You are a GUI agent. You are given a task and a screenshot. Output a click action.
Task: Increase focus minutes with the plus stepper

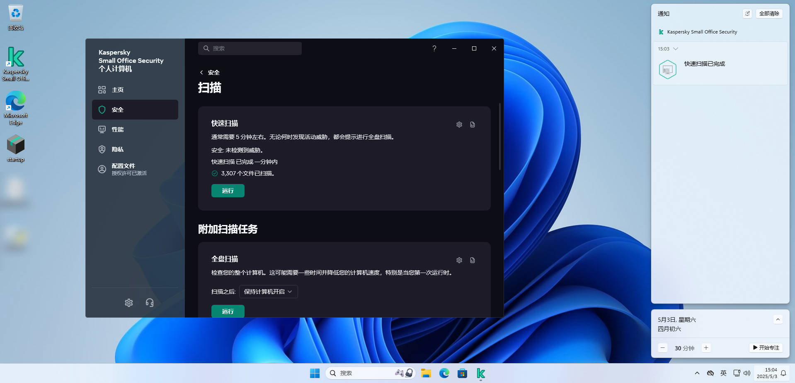coord(706,348)
